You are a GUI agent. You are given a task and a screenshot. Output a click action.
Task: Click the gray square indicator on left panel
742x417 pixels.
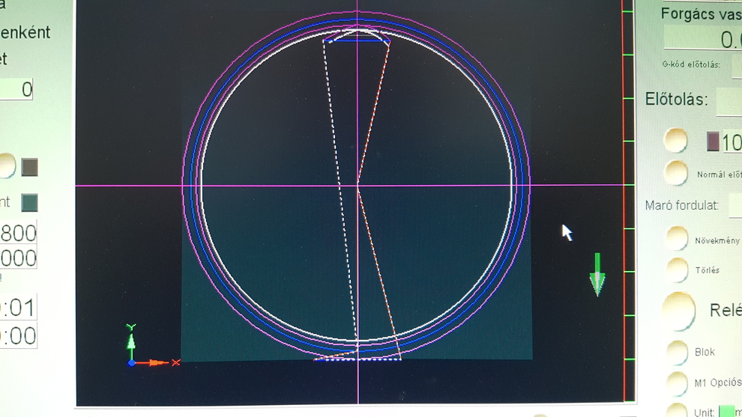29,166
